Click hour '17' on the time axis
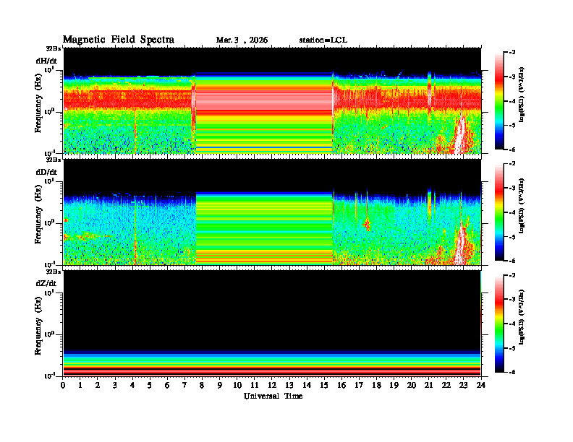This screenshot has height=442, width=573. pyautogui.click(x=360, y=386)
